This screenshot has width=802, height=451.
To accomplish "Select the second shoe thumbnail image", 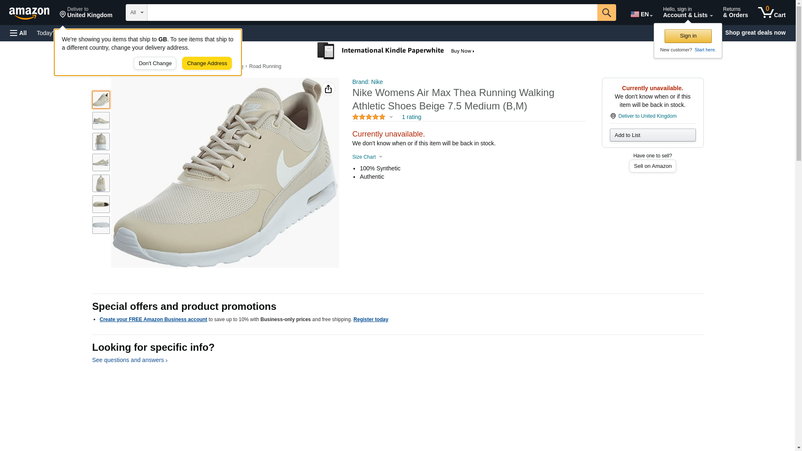I will click(101, 121).
